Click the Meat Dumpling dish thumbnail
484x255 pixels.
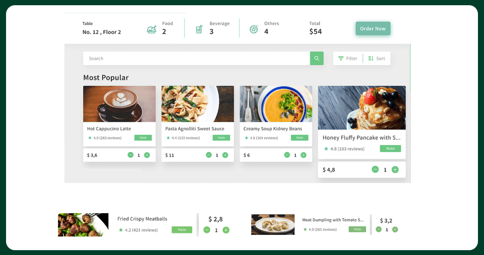tap(273, 224)
